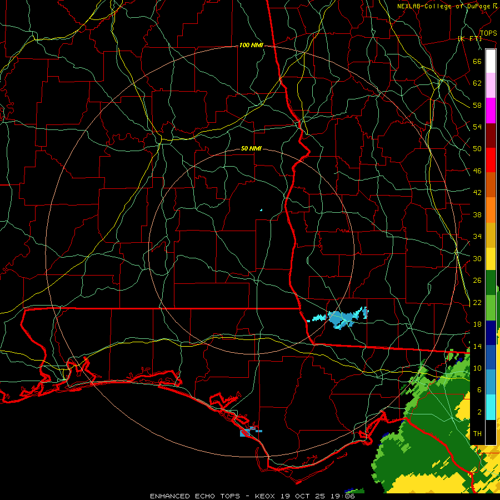Select the dark red swatch above 54
The image size is (500, 500).
tap(491, 136)
